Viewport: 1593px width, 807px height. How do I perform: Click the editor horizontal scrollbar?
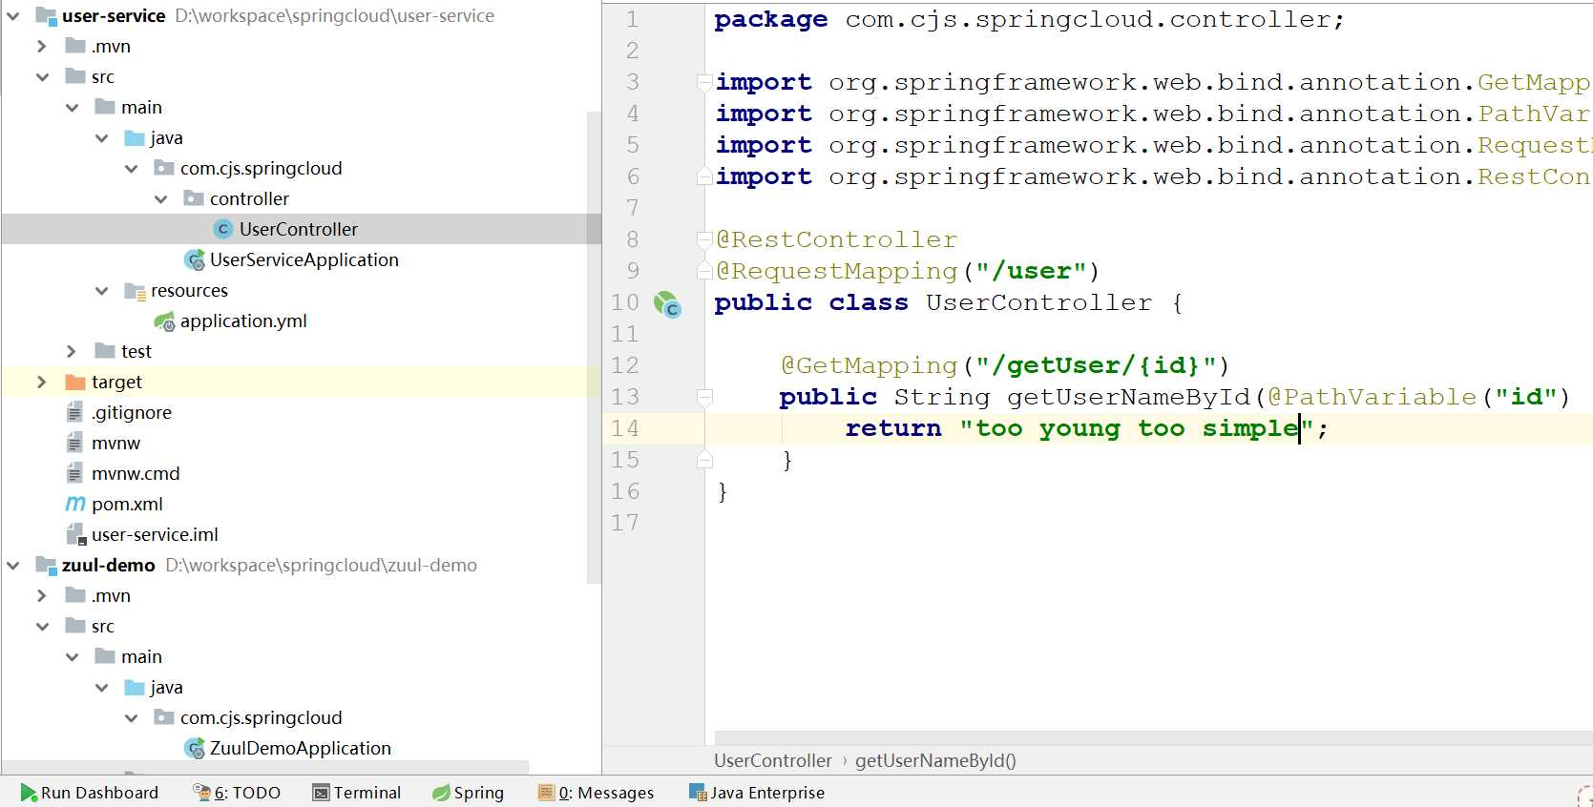tap(1153, 737)
